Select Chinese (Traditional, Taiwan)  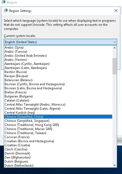click(58, 133)
